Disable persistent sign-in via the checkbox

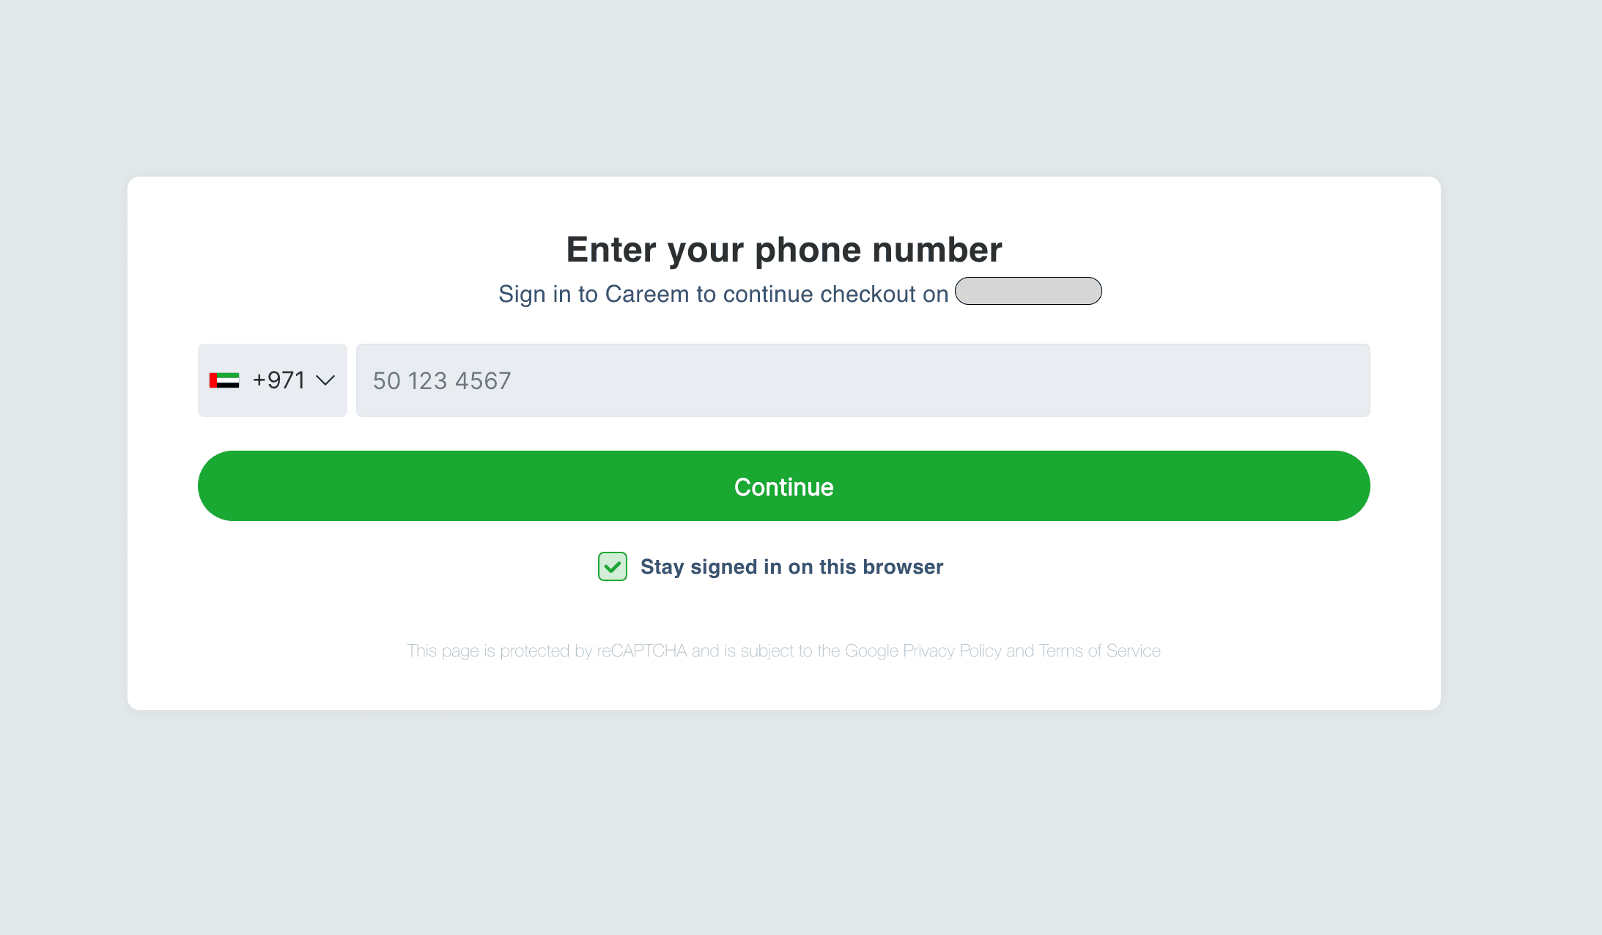[612, 566]
